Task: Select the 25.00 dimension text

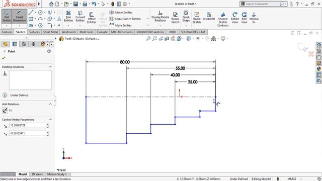Action: coord(192,82)
